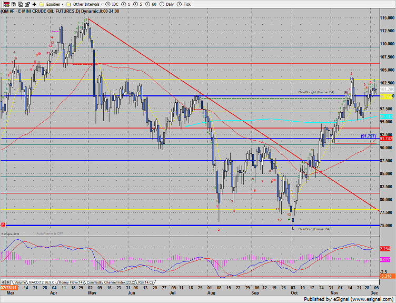Click the 101.280 last price label
Screen dimensions: 396x303
click(x=387, y=89)
